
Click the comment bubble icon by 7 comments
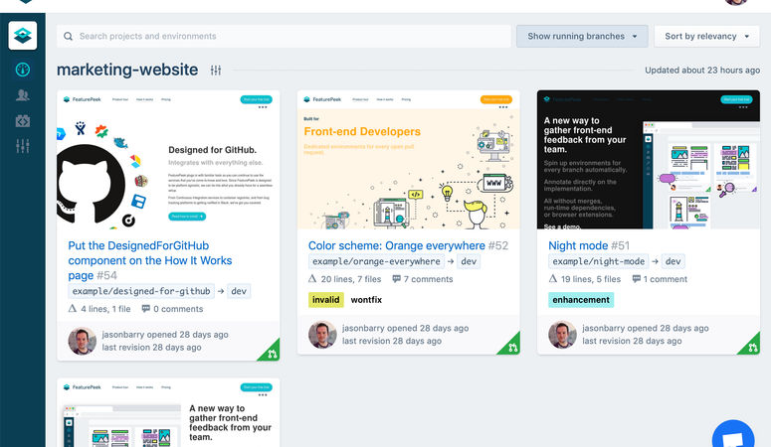[x=396, y=279]
